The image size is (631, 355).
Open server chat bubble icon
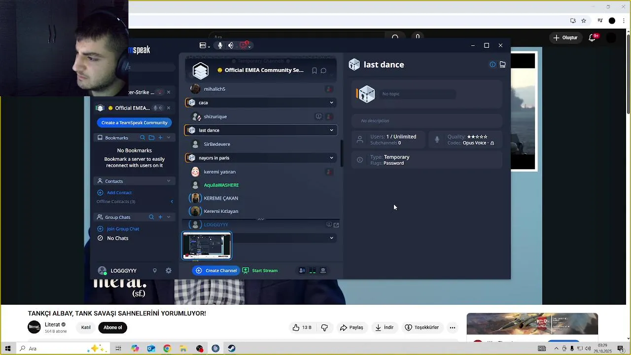click(323, 71)
